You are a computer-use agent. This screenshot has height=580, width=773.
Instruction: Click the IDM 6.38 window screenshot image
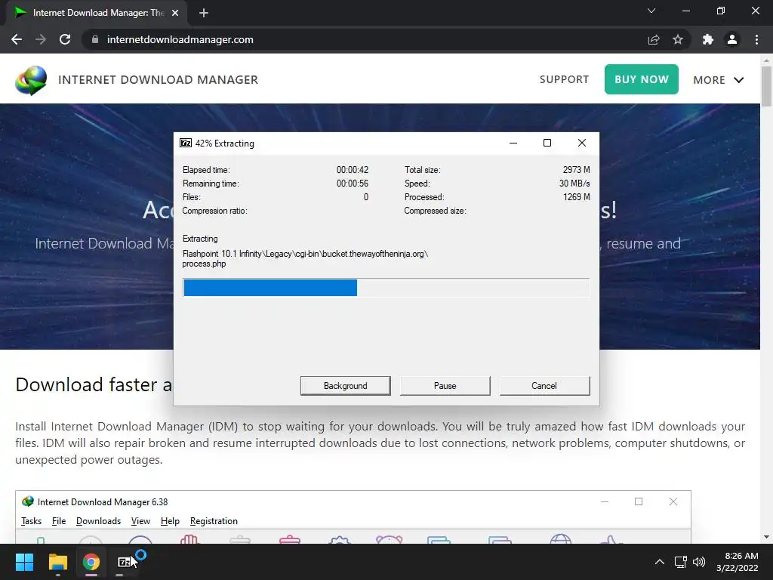[x=353, y=517]
